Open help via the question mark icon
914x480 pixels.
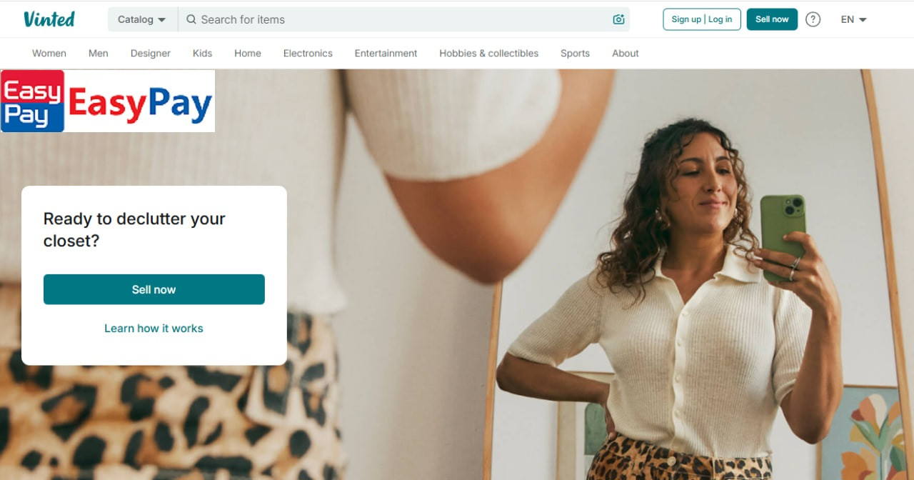point(813,20)
